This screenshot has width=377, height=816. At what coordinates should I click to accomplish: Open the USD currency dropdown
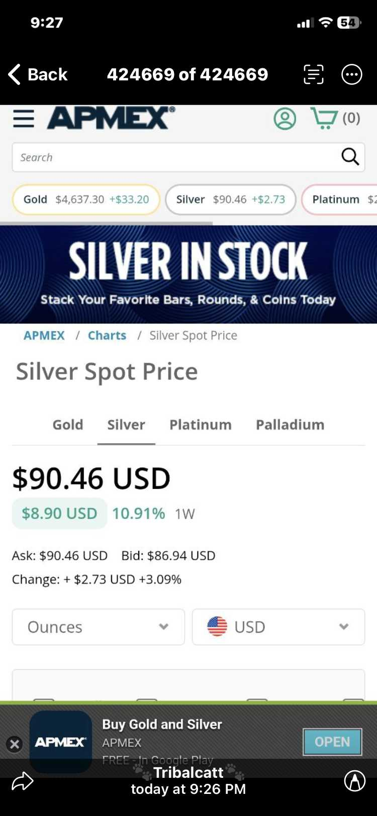click(x=278, y=627)
